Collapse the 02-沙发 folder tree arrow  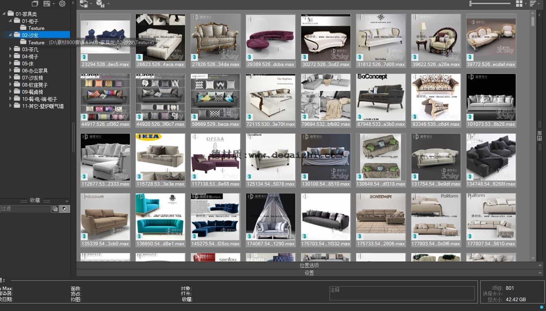10,35
